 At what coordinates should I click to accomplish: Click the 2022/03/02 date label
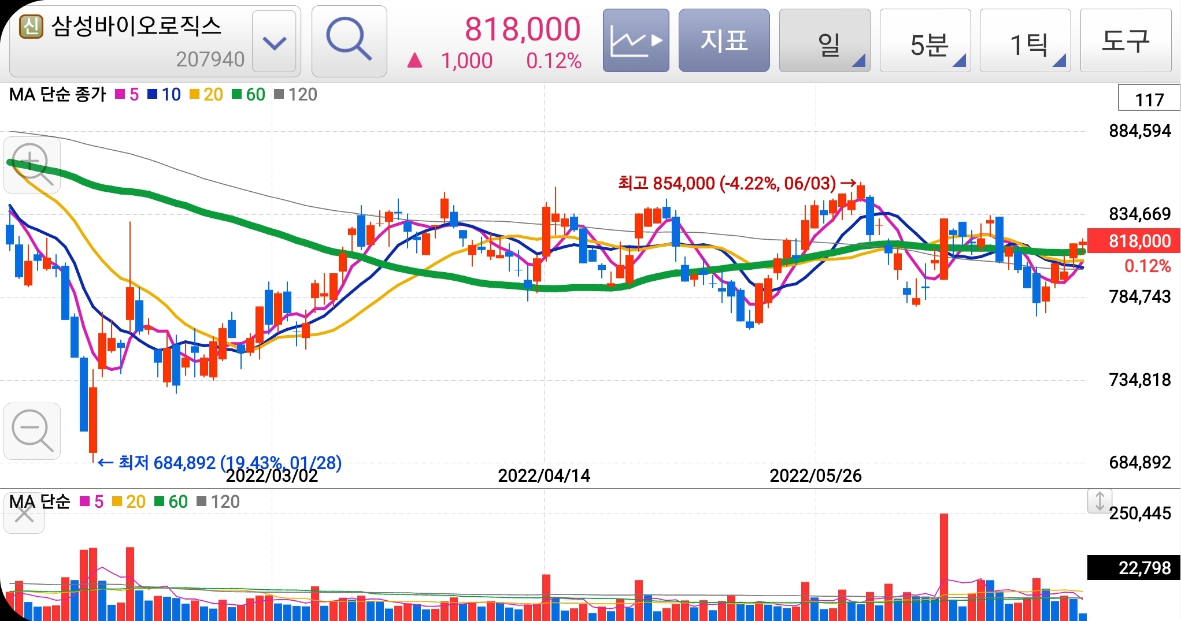coord(272,476)
